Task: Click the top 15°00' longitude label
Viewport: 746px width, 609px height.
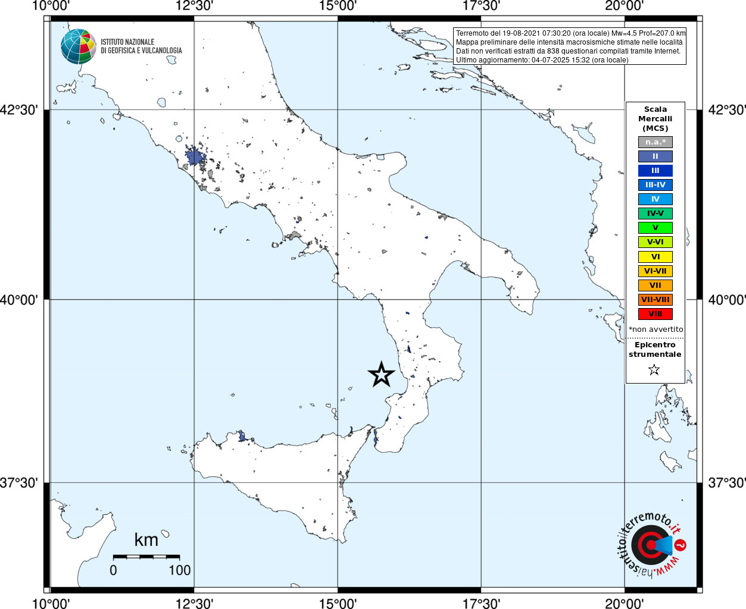Action: tap(338, 6)
